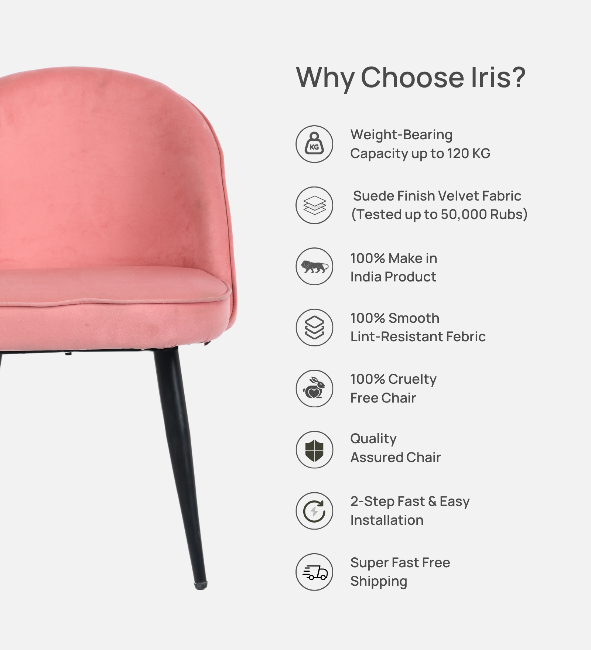This screenshot has width=591, height=650.
Task: Click the cruelty free rabbit icon
Action: click(x=314, y=389)
